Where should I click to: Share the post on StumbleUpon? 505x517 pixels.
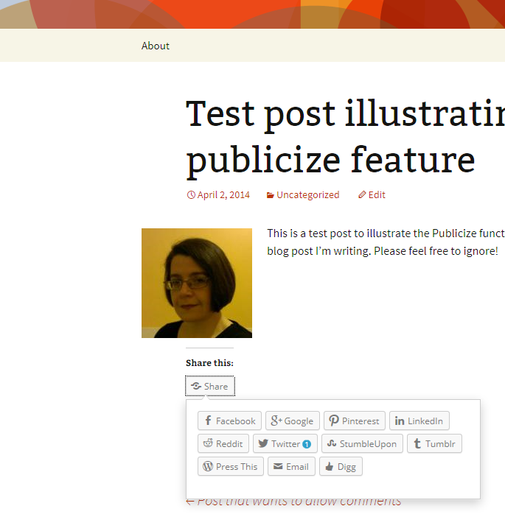click(x=362, y=444)
